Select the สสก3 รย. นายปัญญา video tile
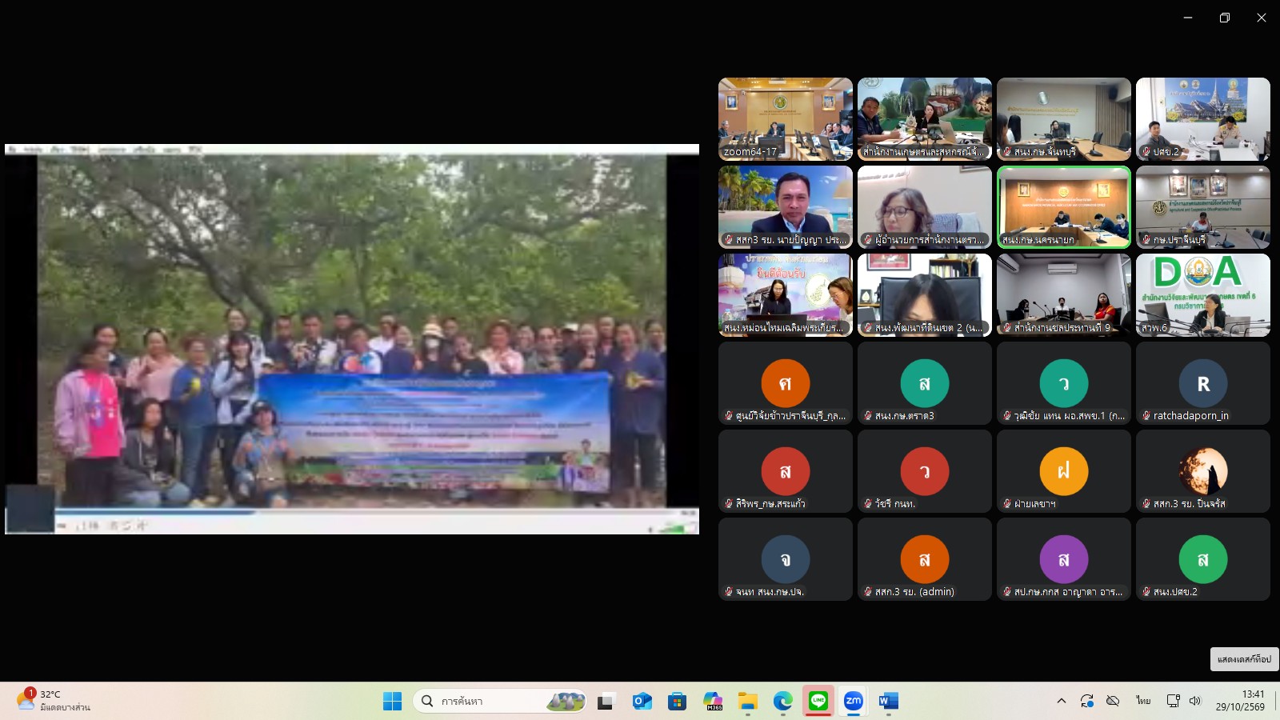This screenshot has height=720, width=1280. [x=786, y=207]
